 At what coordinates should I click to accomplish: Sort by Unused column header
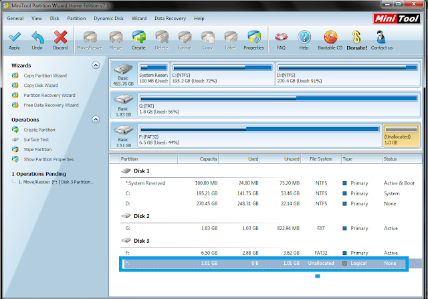point(280,159)
